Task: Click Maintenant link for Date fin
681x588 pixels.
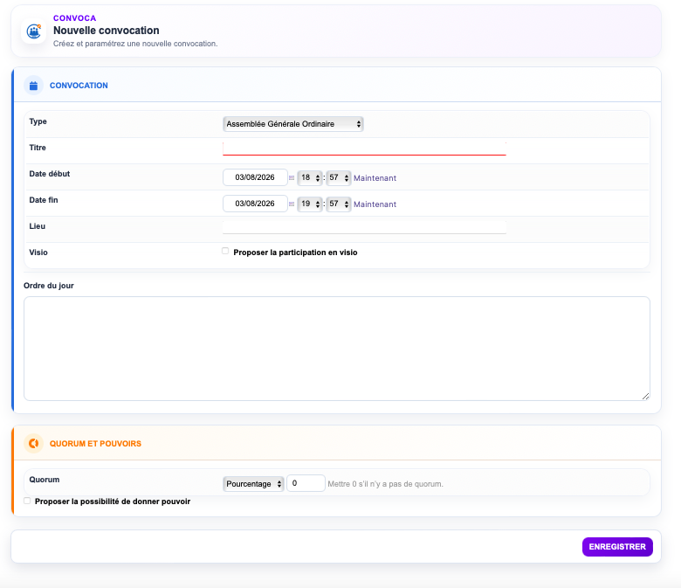Action: click(x=375, y=204)
